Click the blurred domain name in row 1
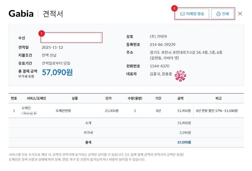 [x=29, y=113]
